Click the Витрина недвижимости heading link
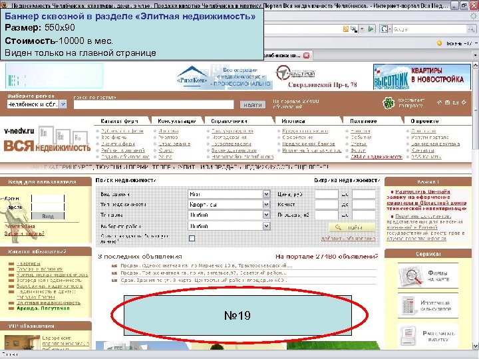The height and width of the screenshot is (359, 479). coord(347,180)
